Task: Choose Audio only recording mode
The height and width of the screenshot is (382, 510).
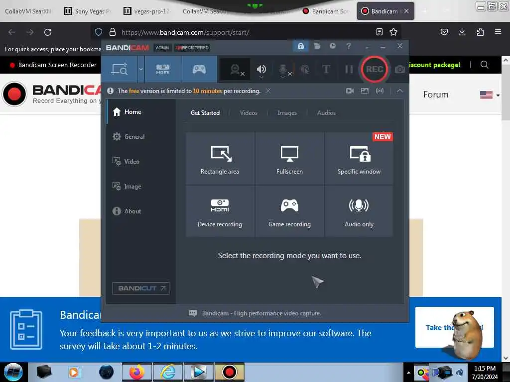Action: (x=359, y=211)
